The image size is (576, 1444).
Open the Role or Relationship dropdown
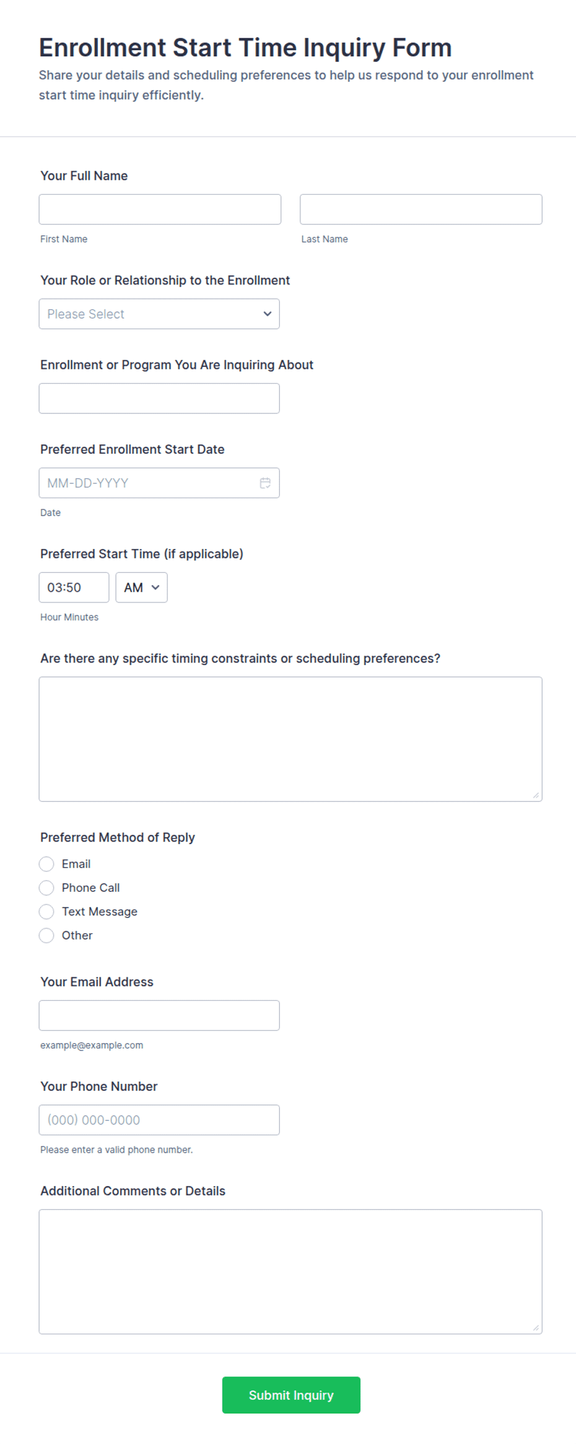pyautogui.click(x=159, y=314)
